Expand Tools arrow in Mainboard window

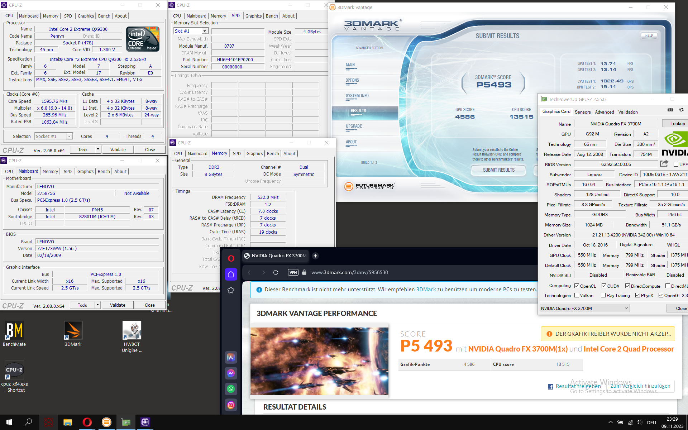click(x=98, y=305)
